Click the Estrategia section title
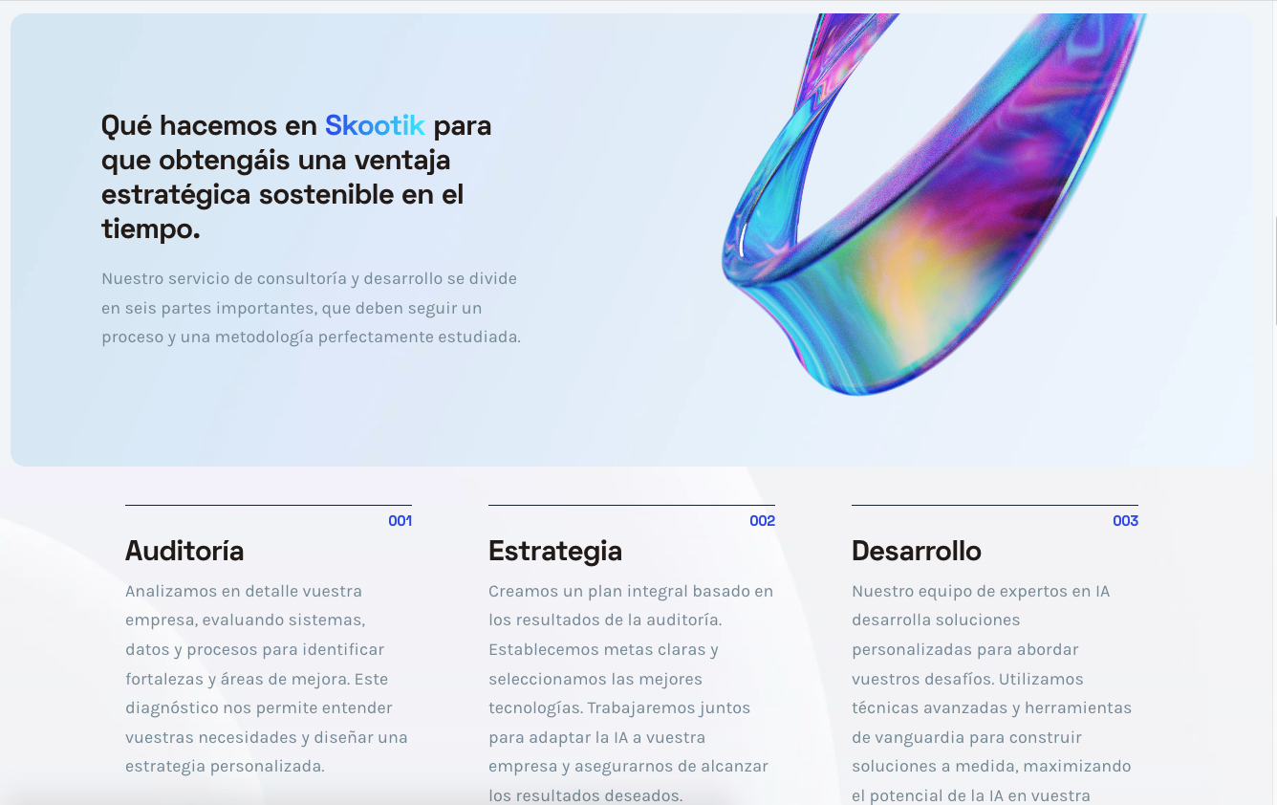 click(555, 552)
